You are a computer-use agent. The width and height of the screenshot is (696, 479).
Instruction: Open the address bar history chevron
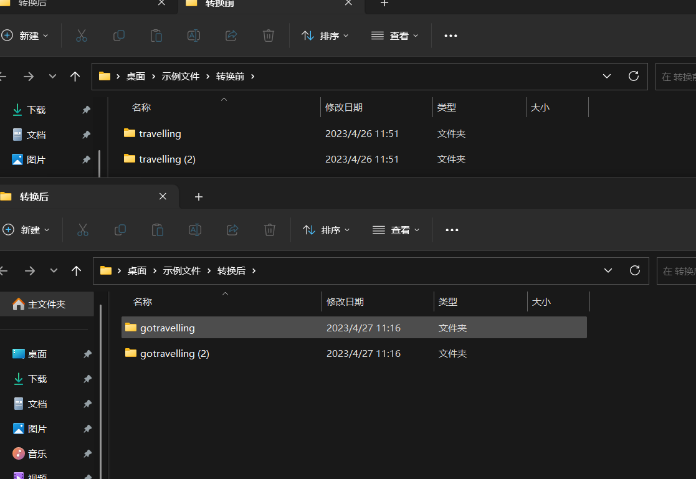tap(607, 76)
